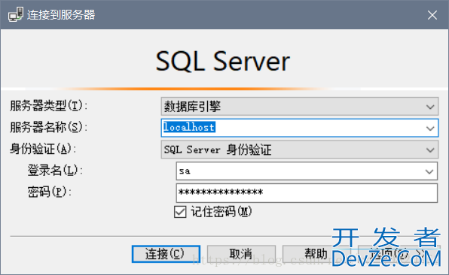Open the authentication dropdown arrow

[430, 150]
